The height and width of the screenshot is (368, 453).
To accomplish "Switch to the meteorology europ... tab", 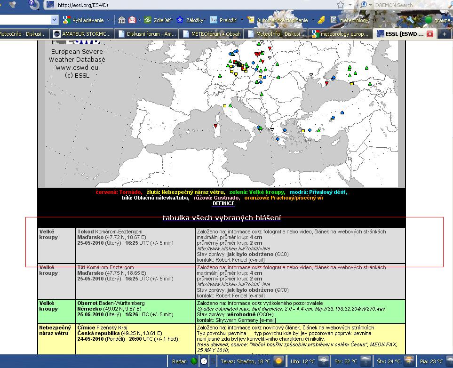I will tap(341, 34).
